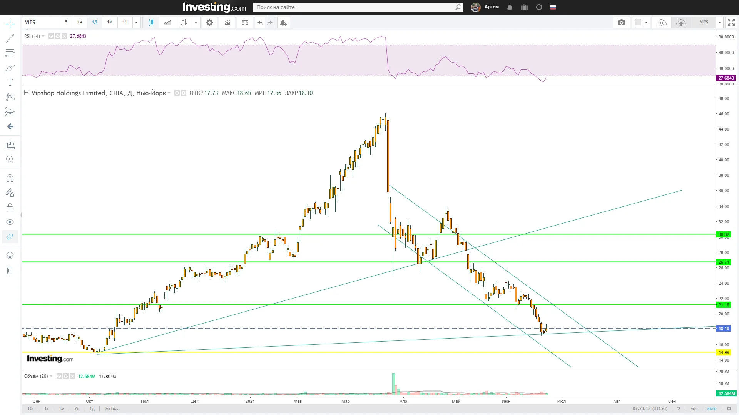This screenshot has height=415, width=739.
Task: Hide all drawings with eye icon
Action: point(10,222)
